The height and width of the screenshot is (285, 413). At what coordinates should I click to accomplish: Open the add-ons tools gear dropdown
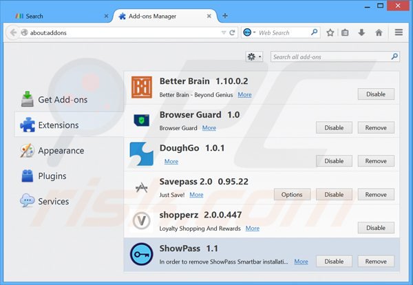254,56
